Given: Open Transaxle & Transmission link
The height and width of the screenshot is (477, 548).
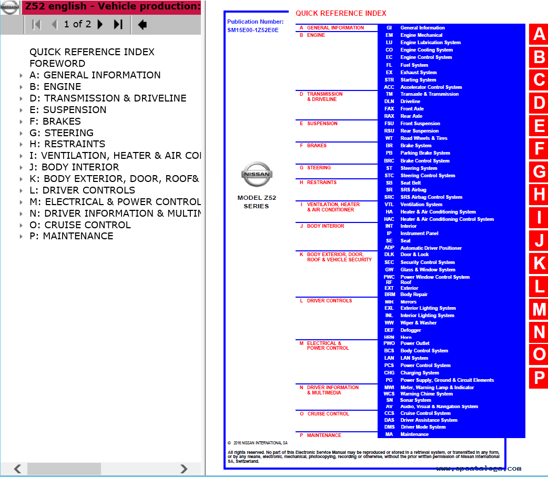Looking at the screenshot, I should coord(430,94).
